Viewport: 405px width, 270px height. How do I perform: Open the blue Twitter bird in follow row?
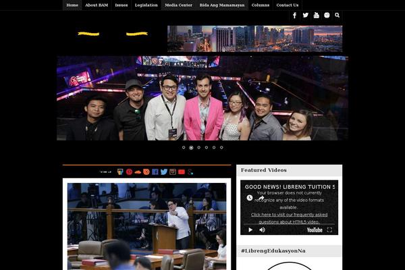click(x=164, y=172)
